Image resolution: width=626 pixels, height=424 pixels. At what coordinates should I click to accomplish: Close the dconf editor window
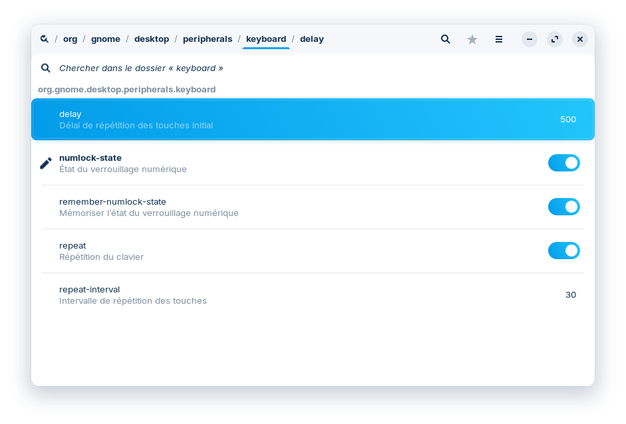click(x=580, y=39)
